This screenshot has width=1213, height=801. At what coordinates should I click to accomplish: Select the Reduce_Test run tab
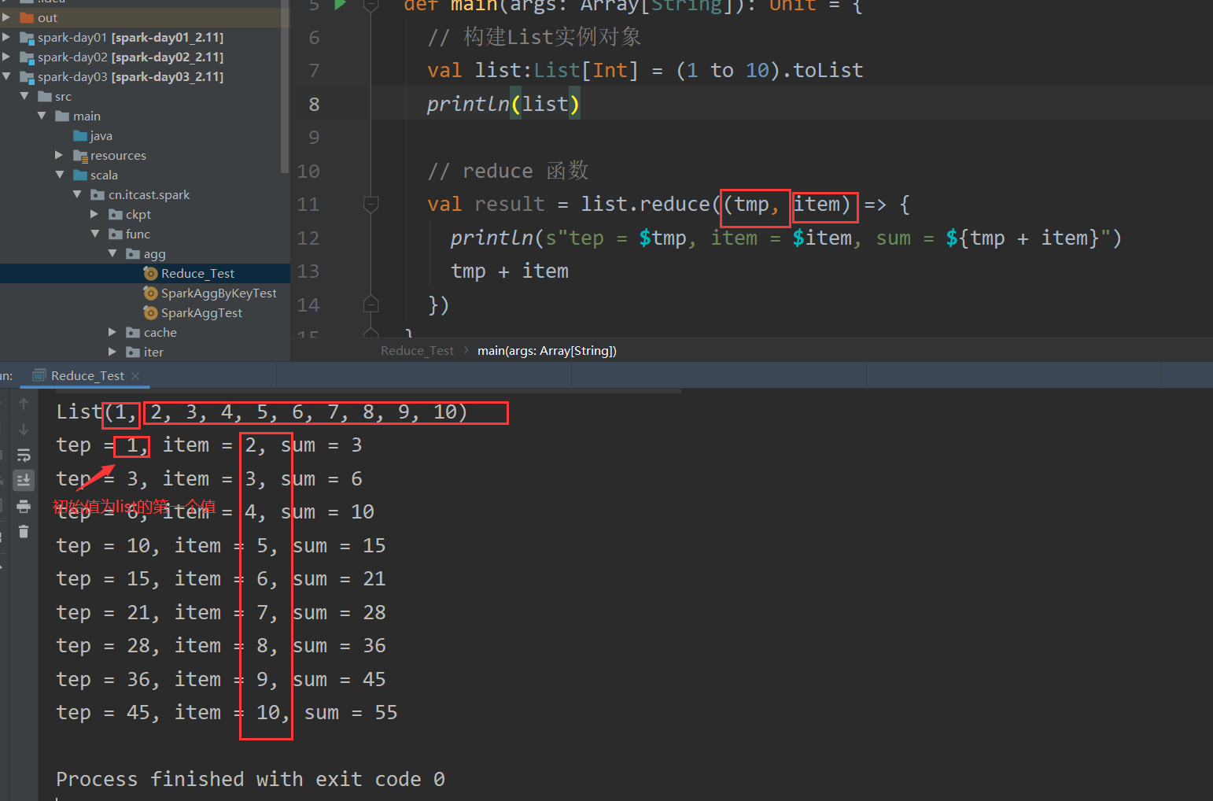coord(87,376)
